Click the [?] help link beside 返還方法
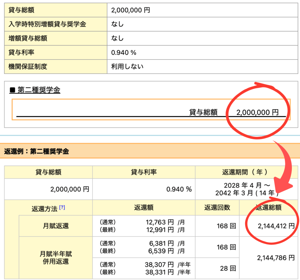 (x=62, y=207)
